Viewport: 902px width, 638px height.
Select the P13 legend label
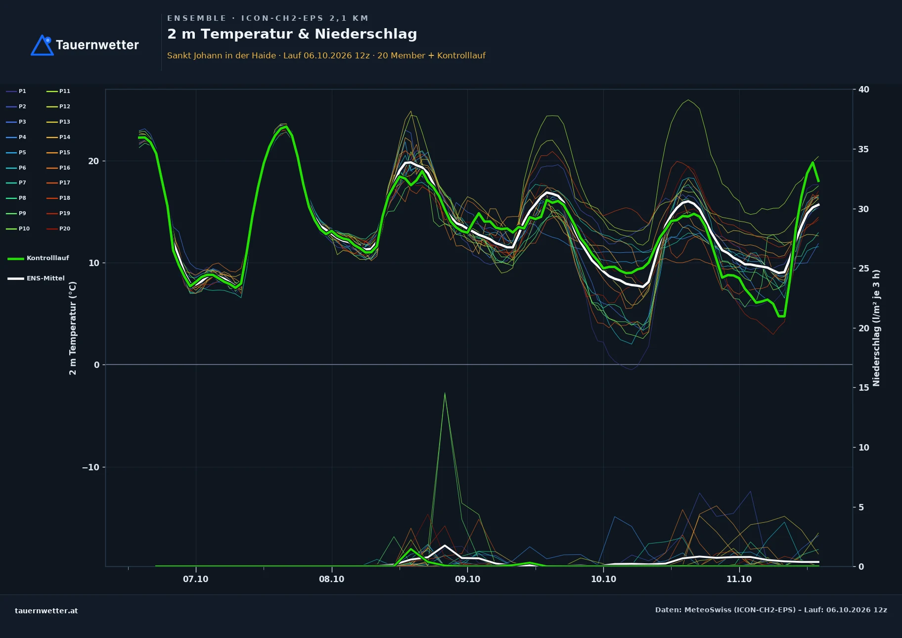(x=65, y=122)
